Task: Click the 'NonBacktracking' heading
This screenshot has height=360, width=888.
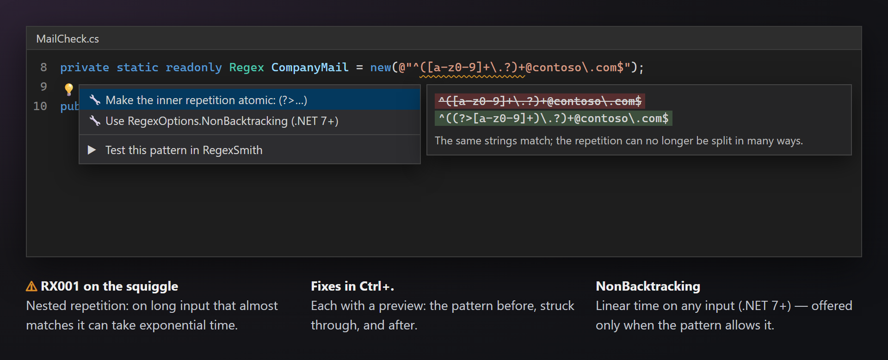Action: click(648, 286)
